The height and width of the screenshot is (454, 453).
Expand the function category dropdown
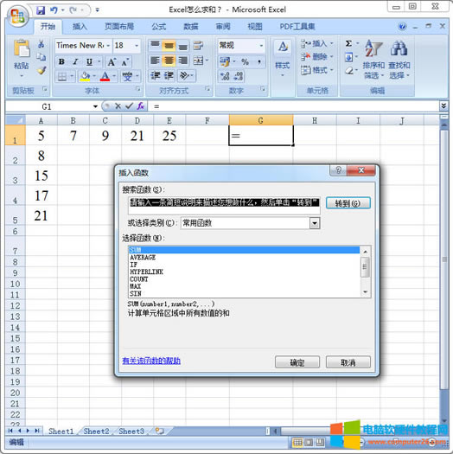click(x=315, y=223)
